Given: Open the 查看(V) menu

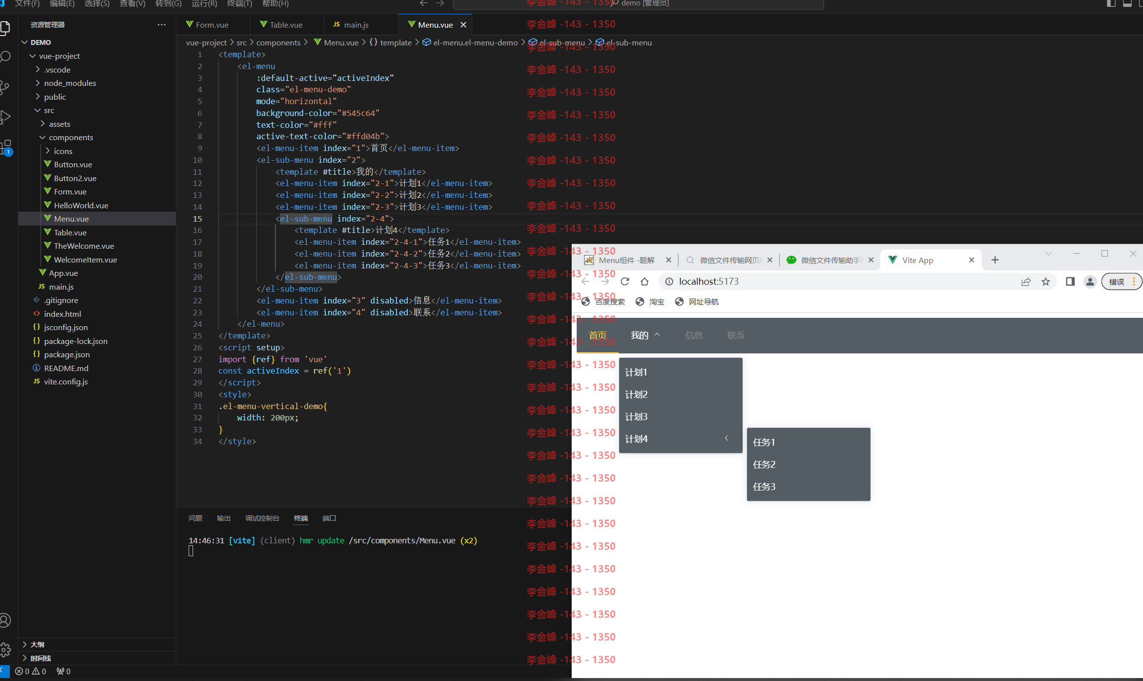Looking at the screenshot, I should pos(132,3).
